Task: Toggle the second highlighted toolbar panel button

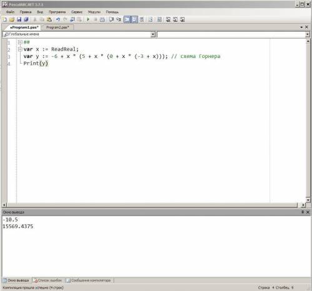Action: pos(135,19)
